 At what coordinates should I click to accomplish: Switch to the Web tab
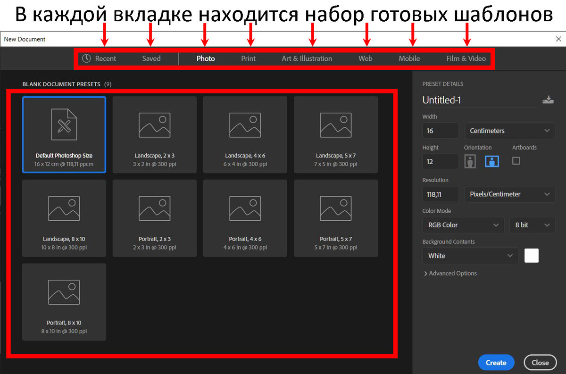(x=365, y=58)
